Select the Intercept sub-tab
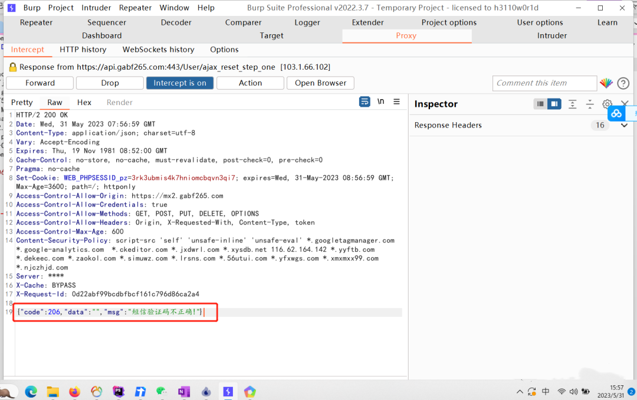The width and height of the screenshot is (637, 400). (27, 50)
